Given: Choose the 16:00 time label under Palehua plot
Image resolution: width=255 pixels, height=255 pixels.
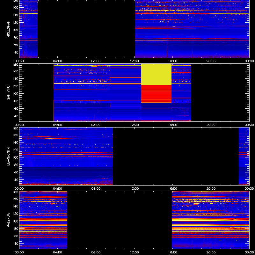Looking at the screenshot, I should coord(172,252).
